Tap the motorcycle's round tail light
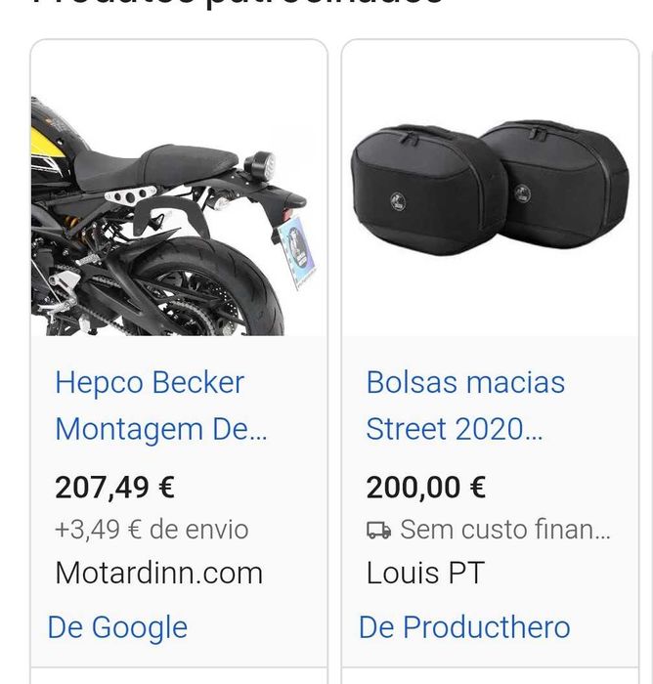Screen dimensions: 653x684 pos(261,166)
